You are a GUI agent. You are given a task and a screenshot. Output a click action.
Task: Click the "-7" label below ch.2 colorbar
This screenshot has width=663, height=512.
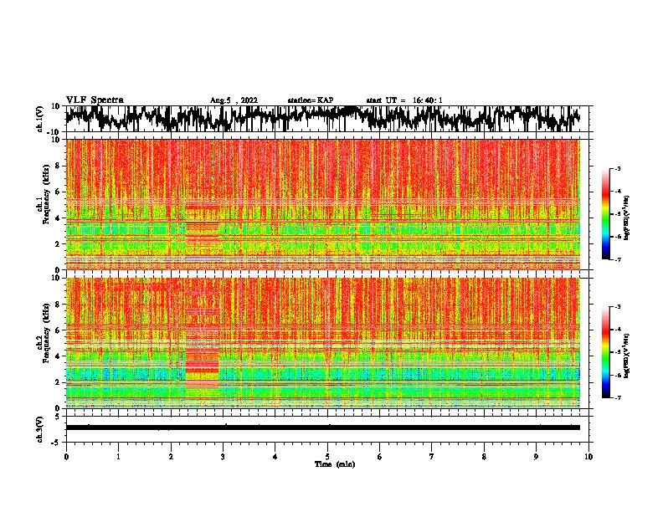click(x=618, y=398)
